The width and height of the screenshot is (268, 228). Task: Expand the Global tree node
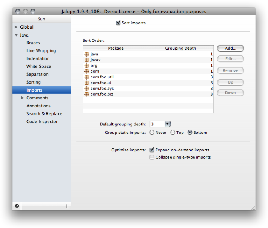[16, 27]
